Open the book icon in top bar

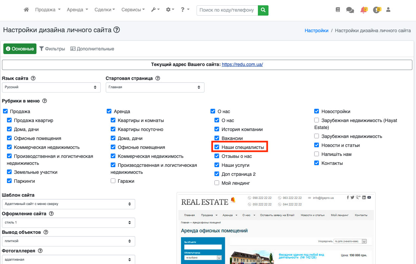click(x=338, y=10)
